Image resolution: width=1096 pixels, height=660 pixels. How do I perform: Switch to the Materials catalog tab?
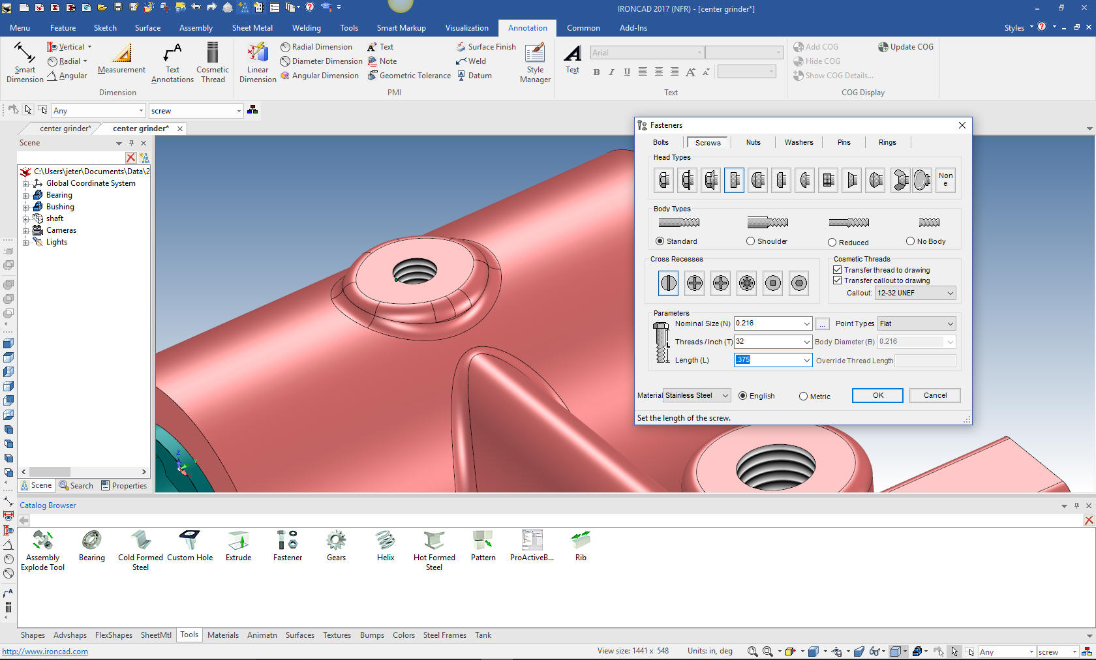223,635
